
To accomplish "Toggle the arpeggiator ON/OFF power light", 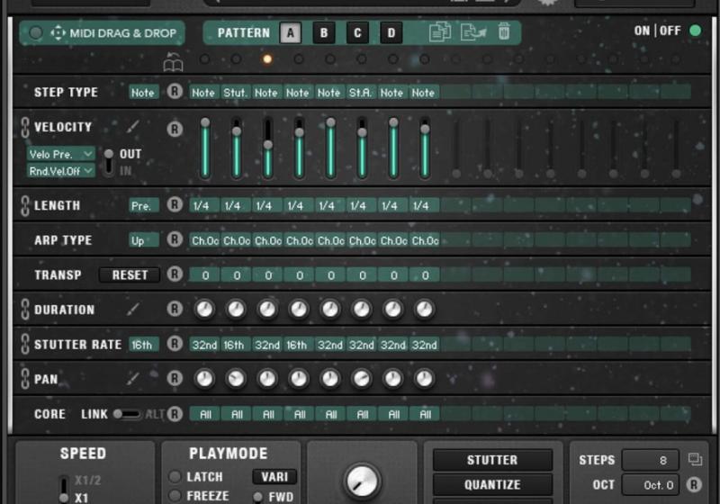I will tap(695, 31).
